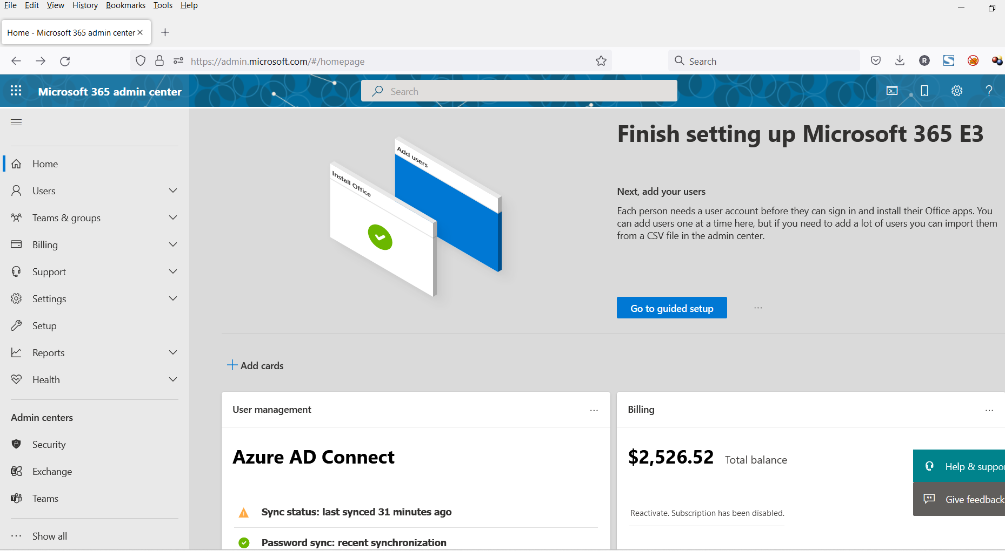This screenshot has height=551, width=1005.
Task: Open more options ellipsis beside guided setup
Action: pos(758,308)
